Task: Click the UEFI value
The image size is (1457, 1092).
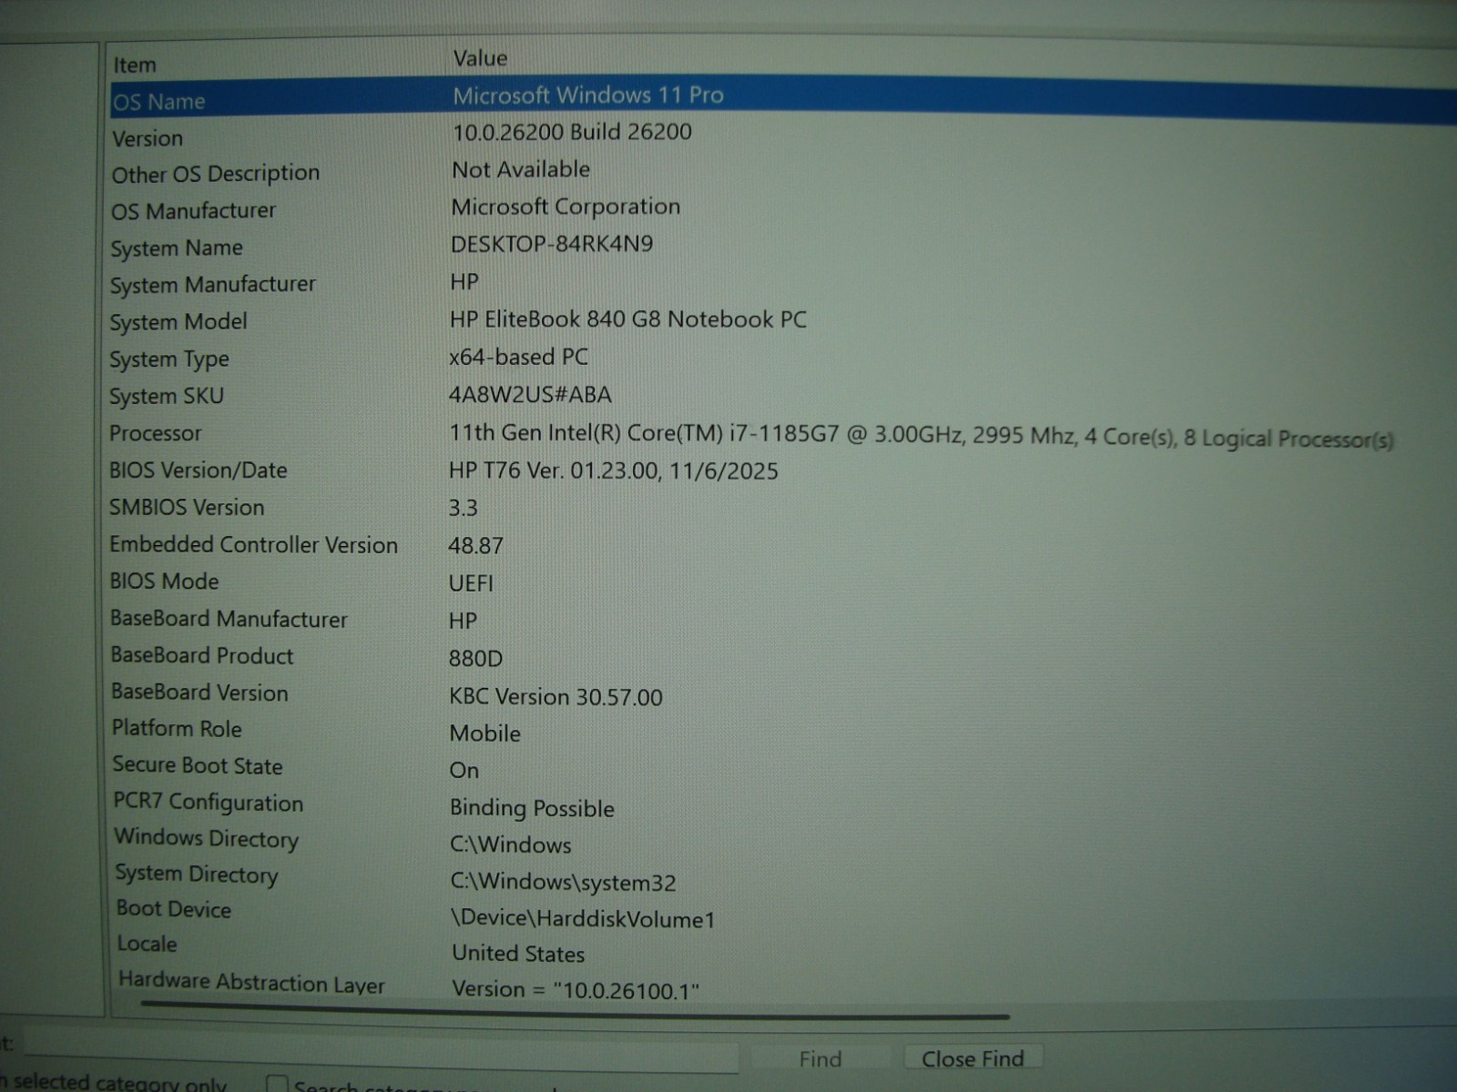Action: coord(471,583)
